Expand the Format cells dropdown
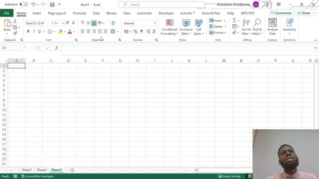 pyautogui.click(x=225, y=32)
